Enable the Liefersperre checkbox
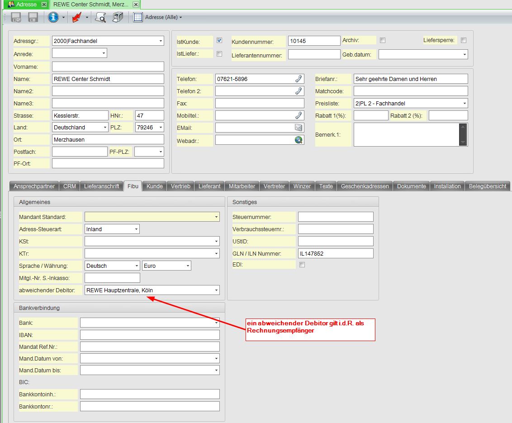512x423 pixels. click(463, 40)
